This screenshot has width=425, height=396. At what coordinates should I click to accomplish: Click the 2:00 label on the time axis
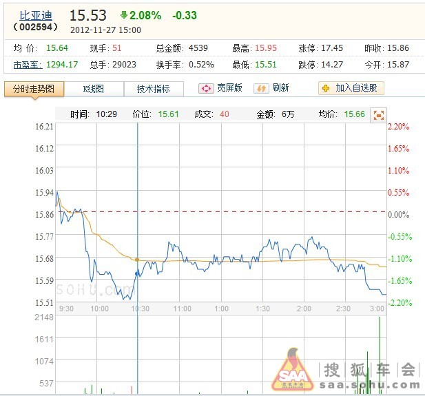[304, 309]
